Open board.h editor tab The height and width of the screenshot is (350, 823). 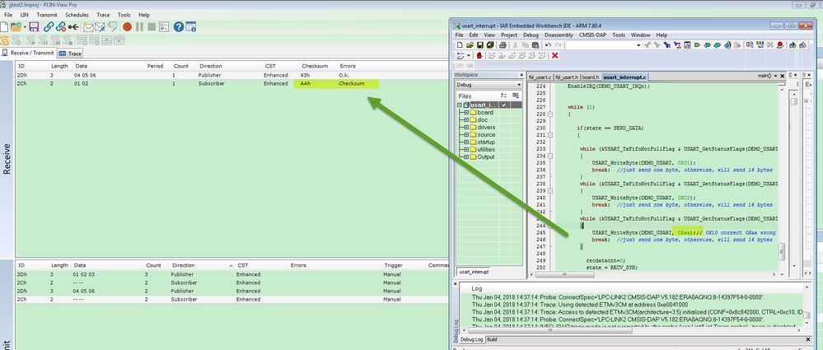pos(591,77)
